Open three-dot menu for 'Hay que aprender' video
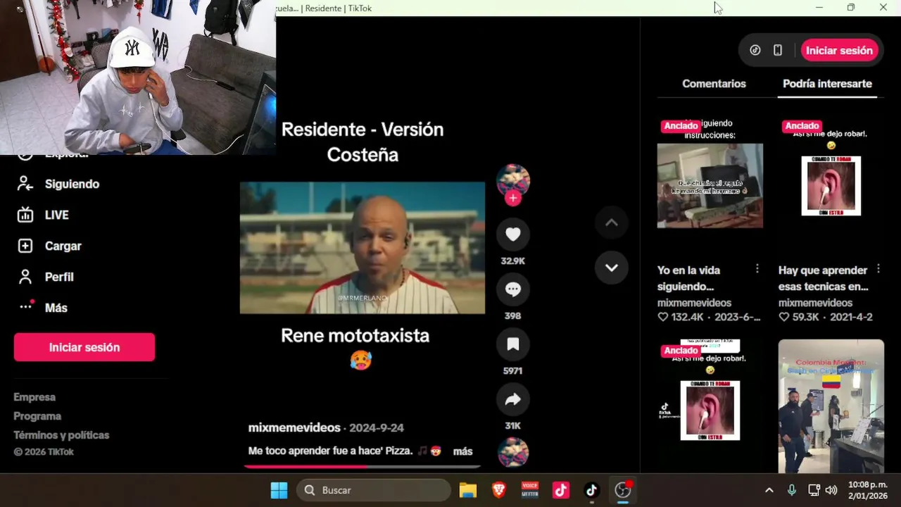901x507 pixels. tap(878, 269)
